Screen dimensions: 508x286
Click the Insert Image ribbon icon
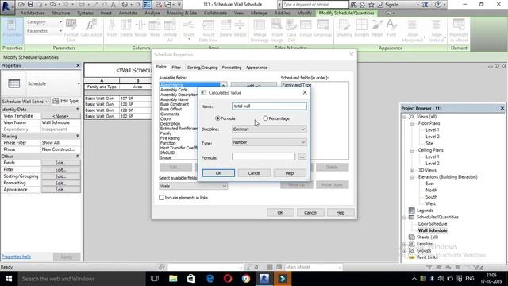coord(277,30)
